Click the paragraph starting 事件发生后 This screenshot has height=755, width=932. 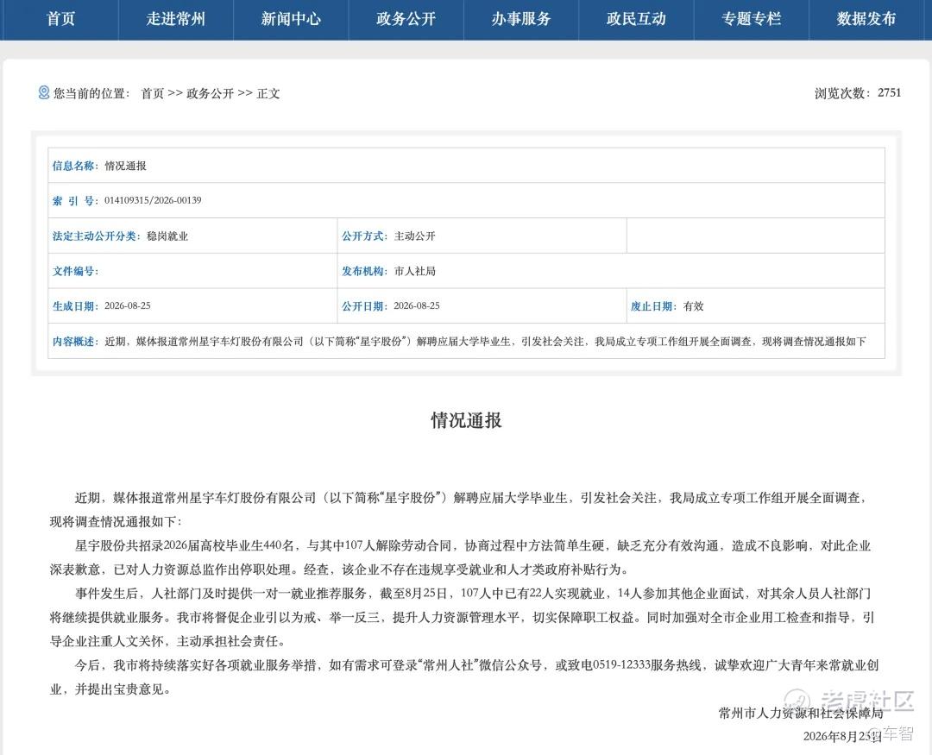pos(463,617)
